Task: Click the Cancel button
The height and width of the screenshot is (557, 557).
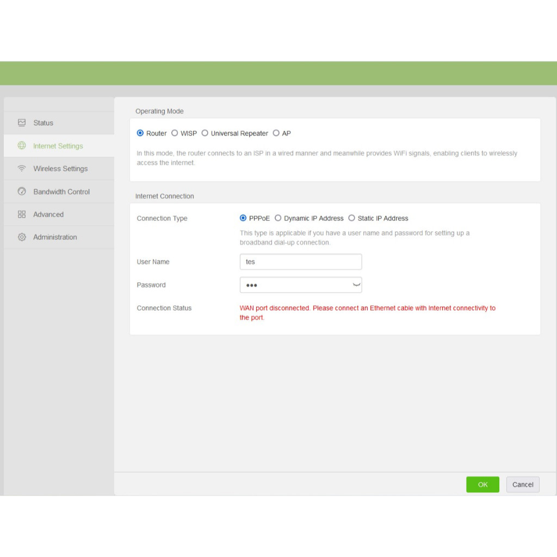Action: point(523,485)
